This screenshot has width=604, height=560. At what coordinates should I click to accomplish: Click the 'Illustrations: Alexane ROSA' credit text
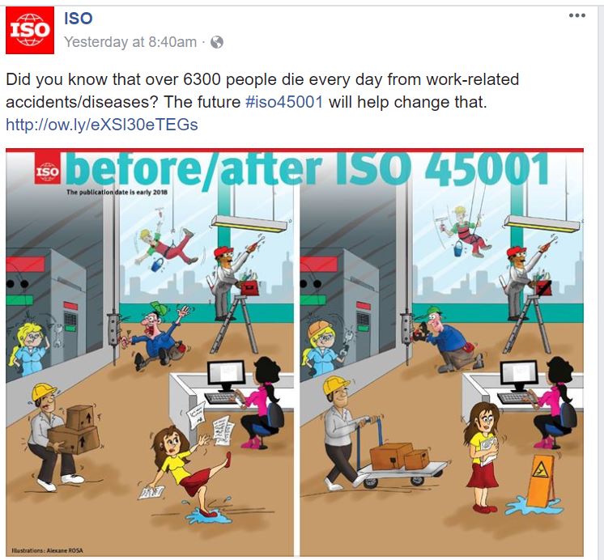tap(48, 550)
